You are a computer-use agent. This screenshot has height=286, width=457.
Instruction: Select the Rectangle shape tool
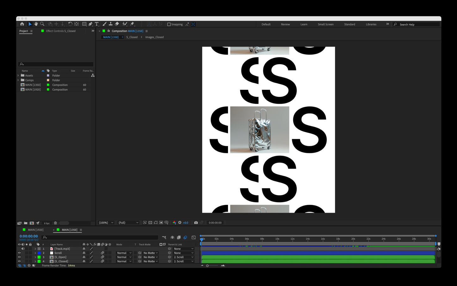(x=84, y=24)
